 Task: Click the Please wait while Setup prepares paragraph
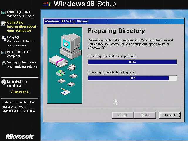point(130,44)
